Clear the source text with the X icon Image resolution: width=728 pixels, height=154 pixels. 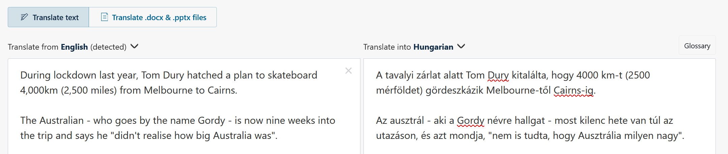pos(348,71)
